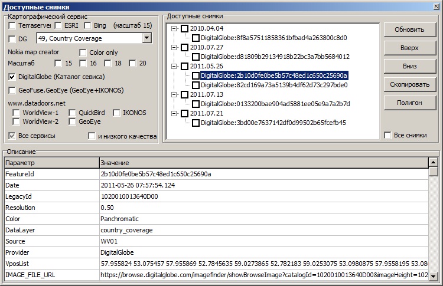Click the Полигон button
The image size is (443, 286).
[409, 103]
